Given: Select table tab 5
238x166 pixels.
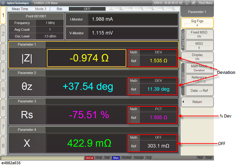Looking at the screenshot, I should click(x=3, y=90).
